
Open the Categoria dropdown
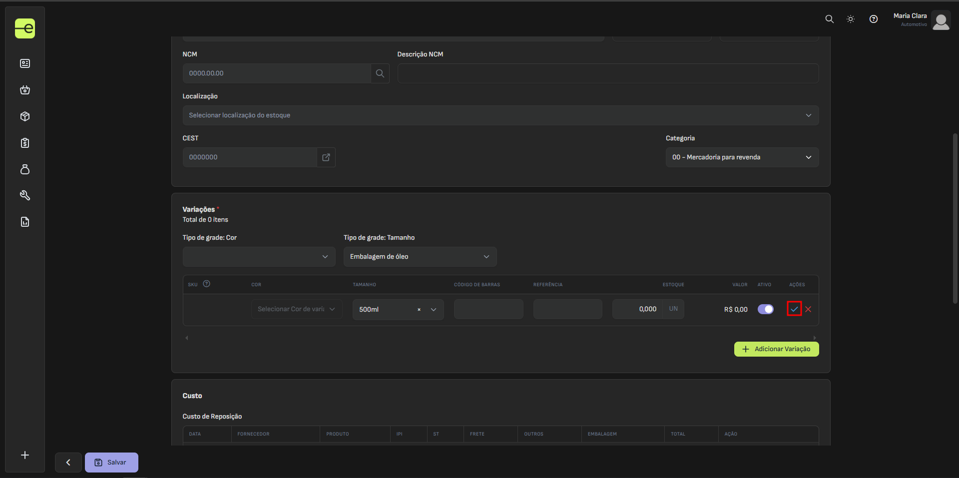(x=742, y=157)
